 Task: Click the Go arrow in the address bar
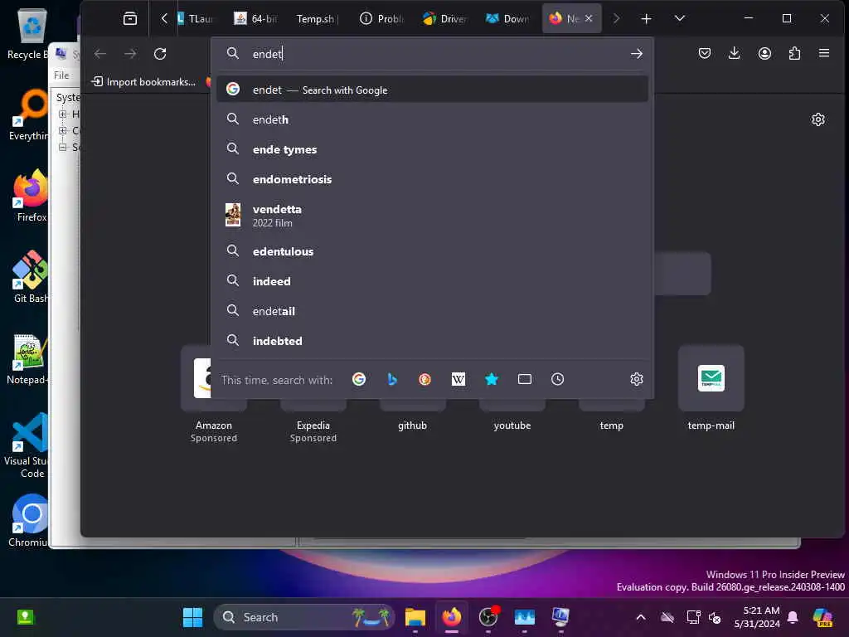637,54
